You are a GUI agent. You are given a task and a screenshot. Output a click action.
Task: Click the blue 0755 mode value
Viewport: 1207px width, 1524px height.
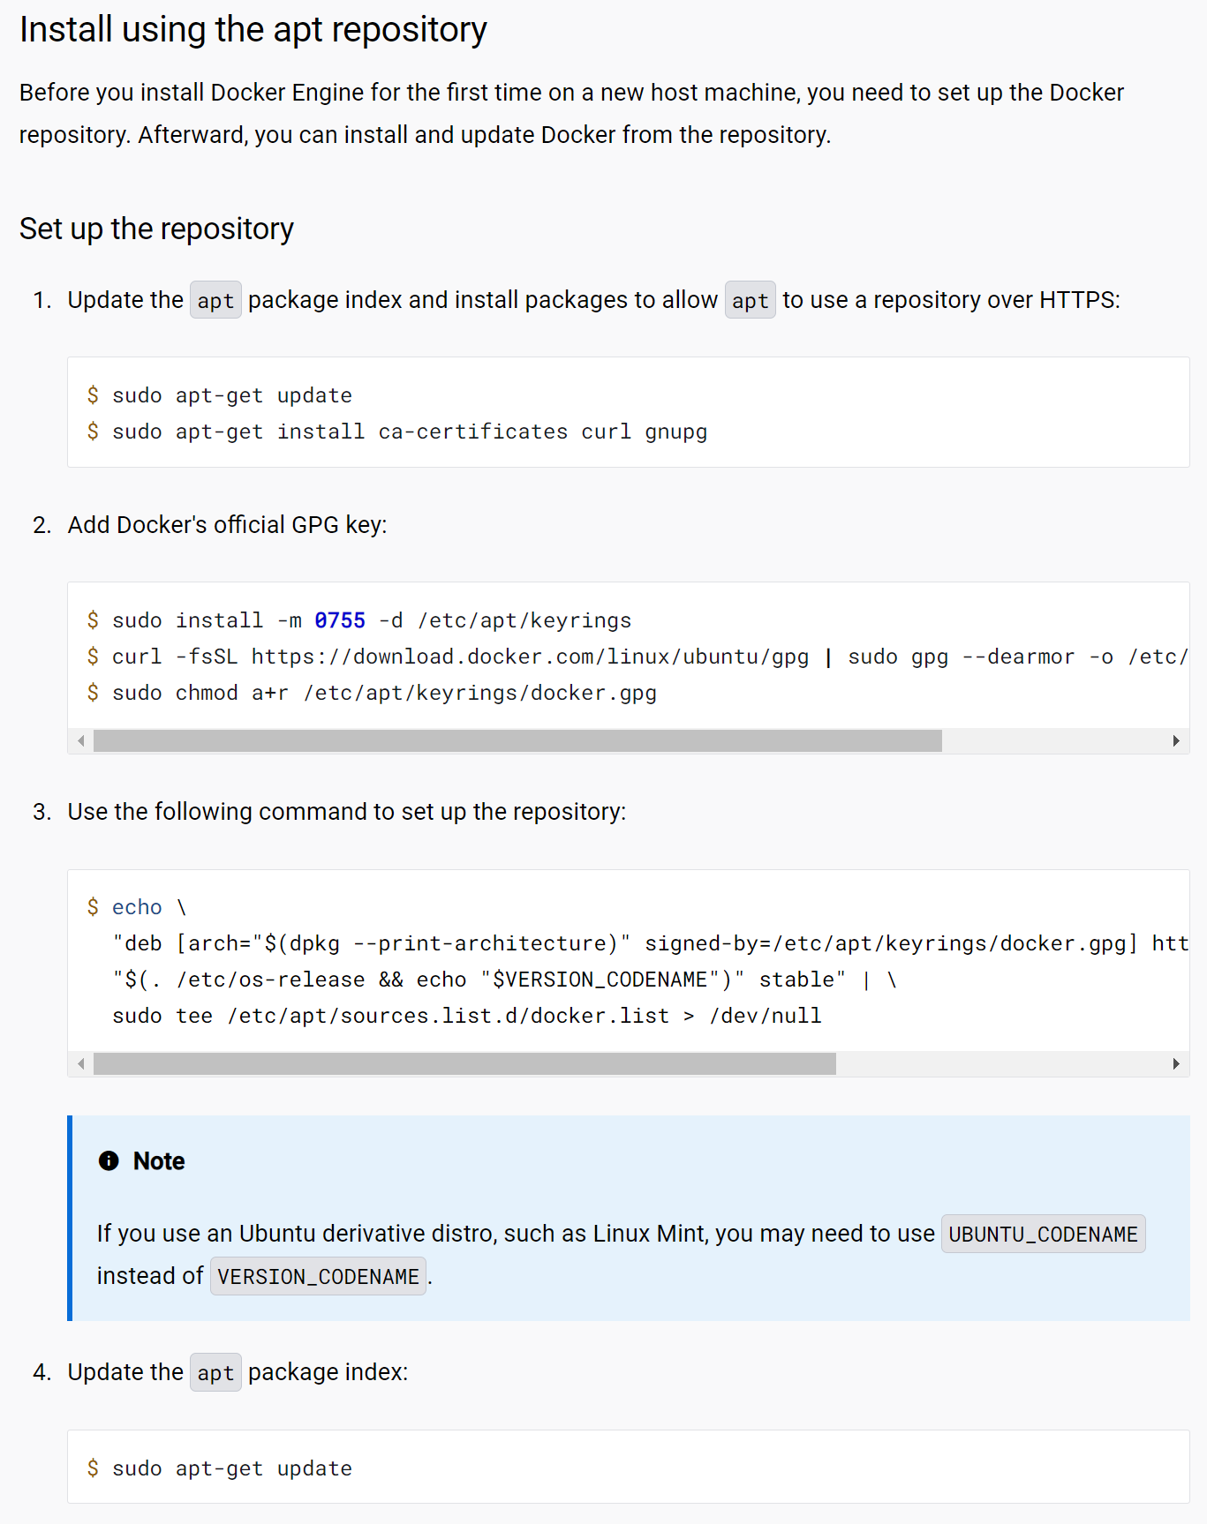pos(340,620)
